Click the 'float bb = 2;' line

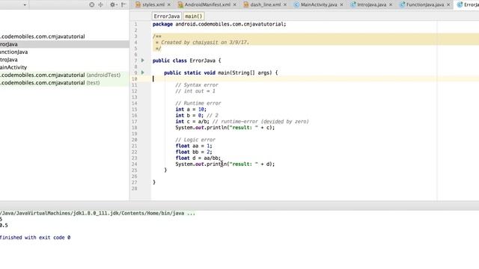(x=194, y=152)
